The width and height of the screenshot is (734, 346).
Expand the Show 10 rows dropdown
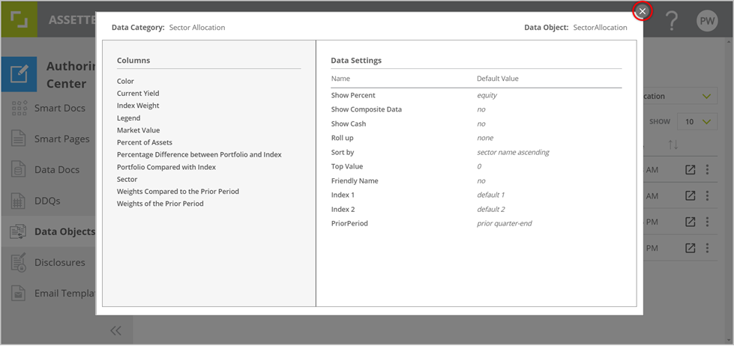pos(697,121)
